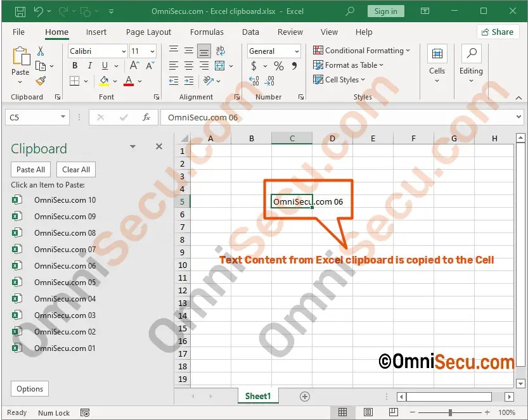
Task: Switch to Page Layout view in status bar
Action: [x=368, y=412]
